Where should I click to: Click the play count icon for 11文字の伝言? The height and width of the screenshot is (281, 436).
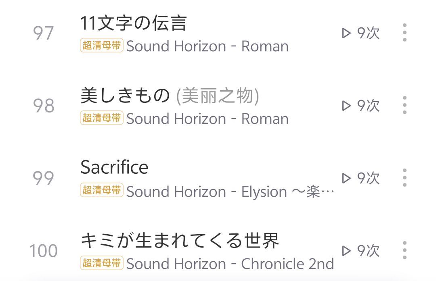pos(346,33)
